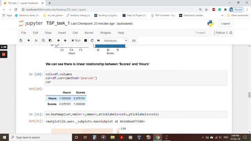Paste cells below icon
251x141 pixels.
coord(50,41)
